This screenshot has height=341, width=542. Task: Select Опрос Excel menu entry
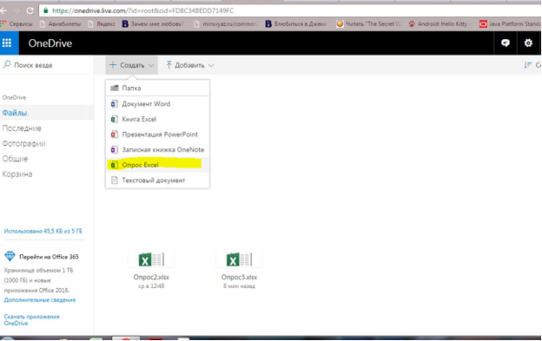point(157,165)
